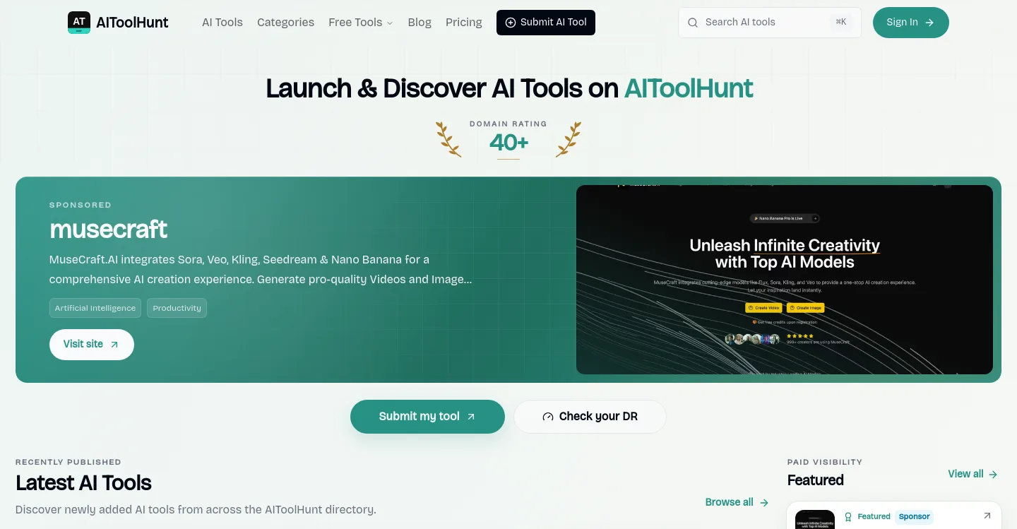The height and width of the screenshot is (529, 1017).
Task: Click the magnifier icon in the search box
Action: tap(693, 23)
